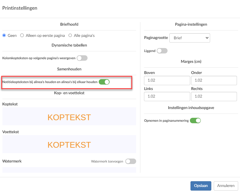The image size is (240, 193).
Task: Select Alle pagina's radio button
Action: click(70, 36)
